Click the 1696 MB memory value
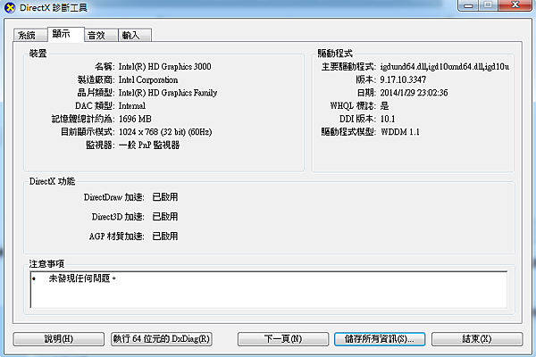This screenshot has height=357, width=536. pyautogui.click(x=135, y=119)
